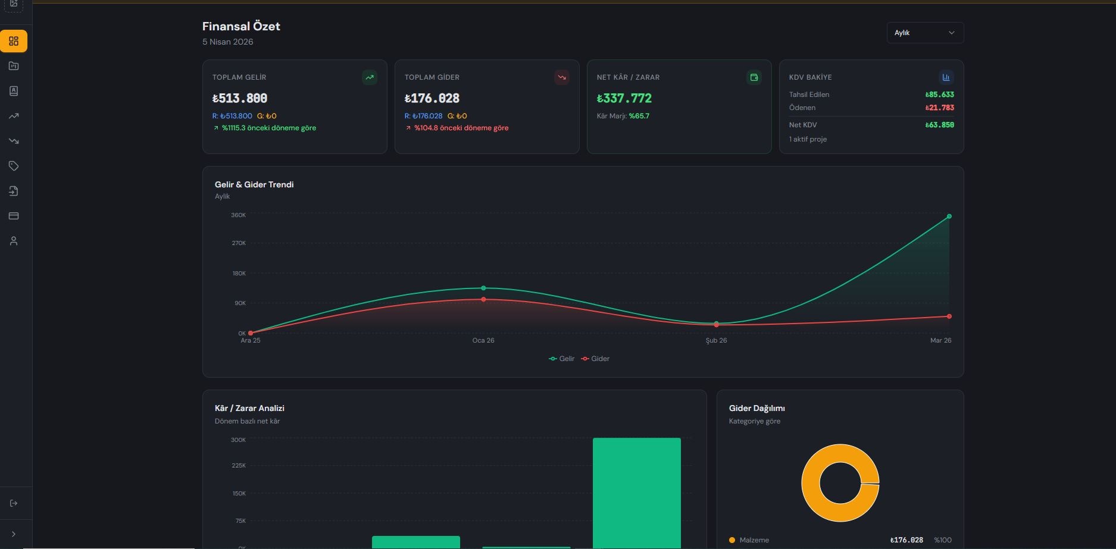Viewport: 1116px width, 549px height.
Task: Open the projects folder icon in sidebar
Action: [x=14, y=66]
